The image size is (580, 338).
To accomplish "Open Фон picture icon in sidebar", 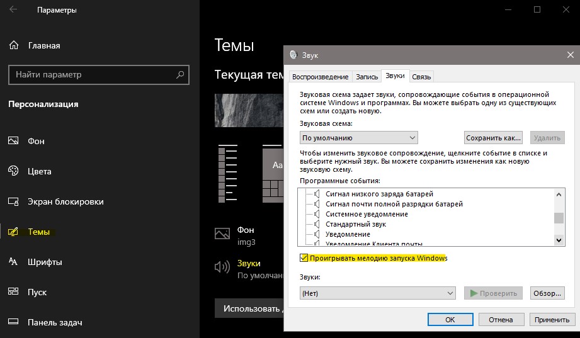I will [x=13, y=141].
